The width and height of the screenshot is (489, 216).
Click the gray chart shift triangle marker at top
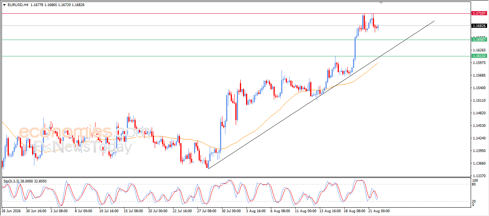point(381,3)
